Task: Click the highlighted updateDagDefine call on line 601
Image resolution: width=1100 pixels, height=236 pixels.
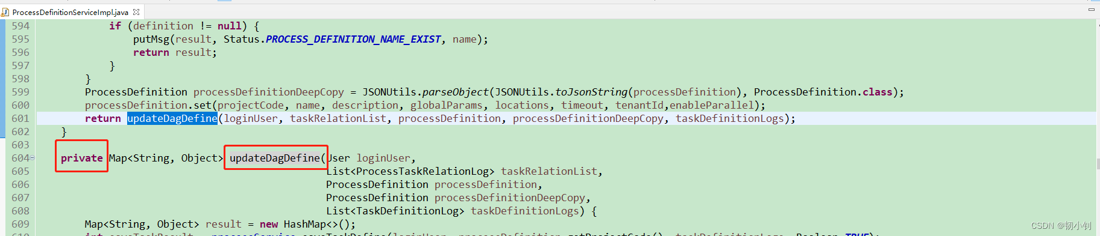Action: pyautogui.click(x=172, y=118)
